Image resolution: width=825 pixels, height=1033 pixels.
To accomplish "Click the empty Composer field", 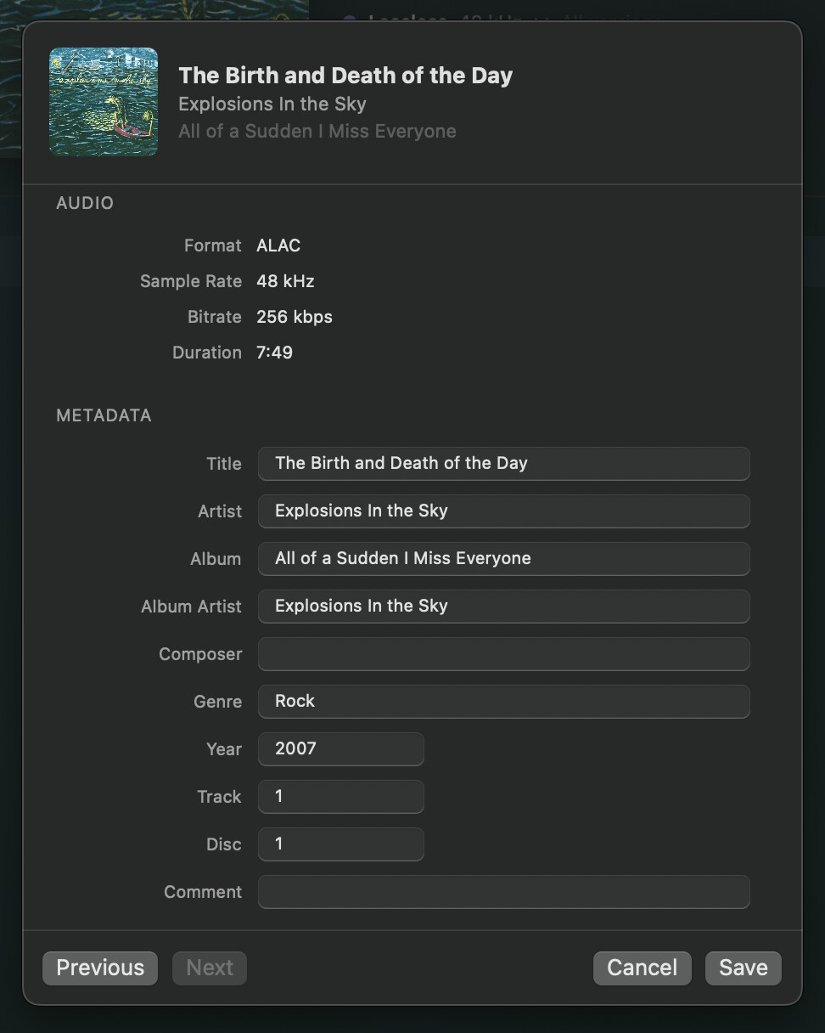I will pos(504,654).
